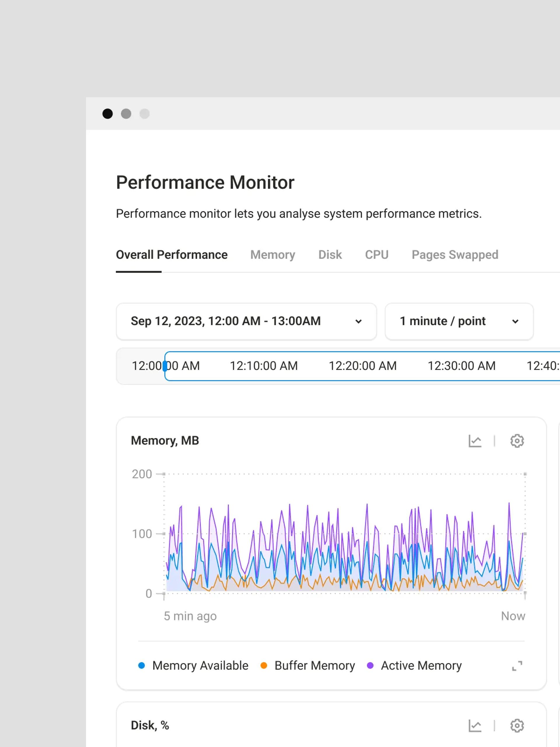
Task: Select 12:10:00 AM on the timeline
Action: 264,366
